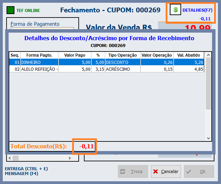The height and width of the screenshot is (184, 221).
Task: Click the checkmark icon on Ok button
Action: click(x=189, y=172)
